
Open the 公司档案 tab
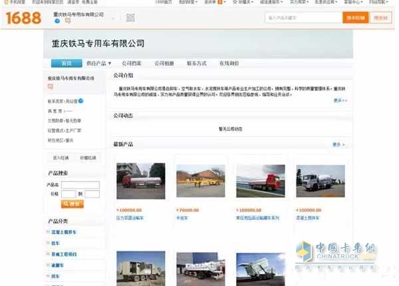tap(132, 63)
